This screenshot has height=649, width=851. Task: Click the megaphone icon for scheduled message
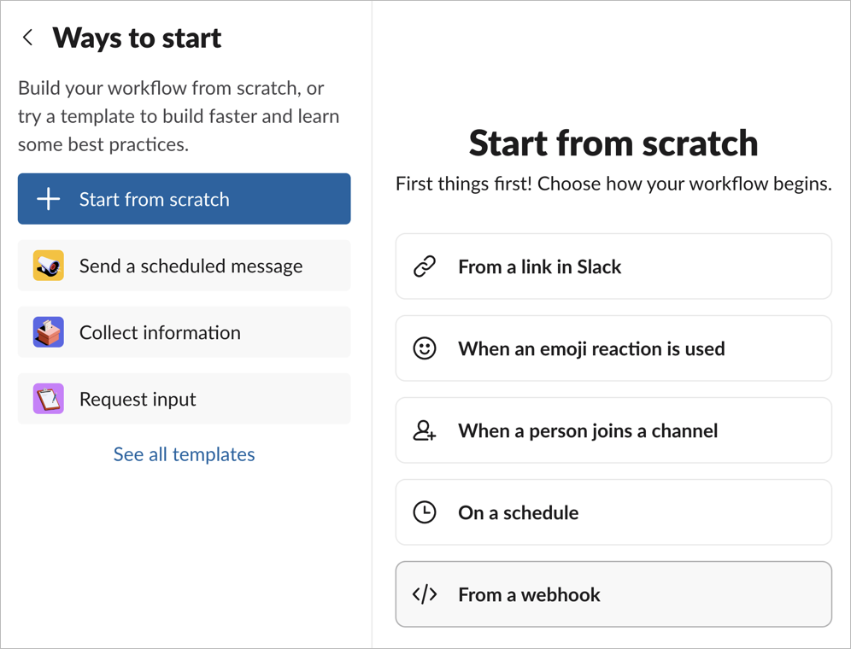pos(49,266)
